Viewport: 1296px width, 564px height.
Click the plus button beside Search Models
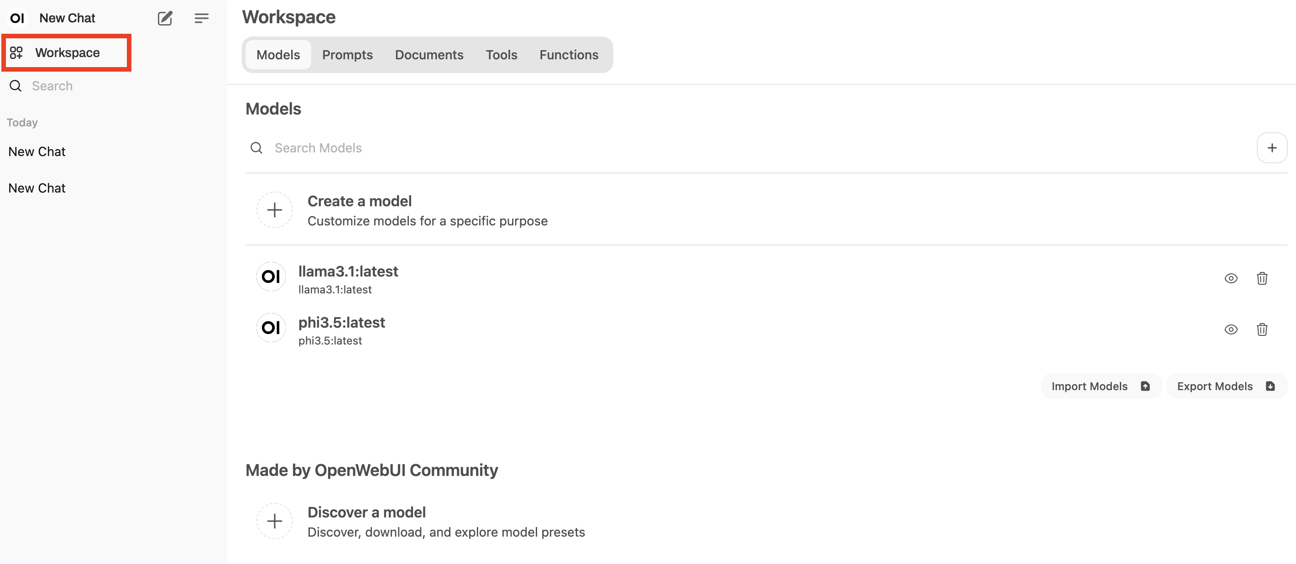pyautogui.click(x=1271, y=148)
